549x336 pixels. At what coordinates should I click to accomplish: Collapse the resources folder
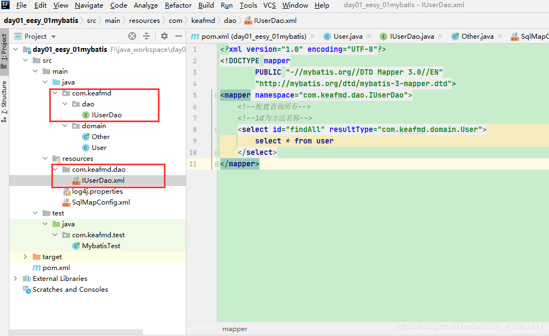[x=45, y=158]
